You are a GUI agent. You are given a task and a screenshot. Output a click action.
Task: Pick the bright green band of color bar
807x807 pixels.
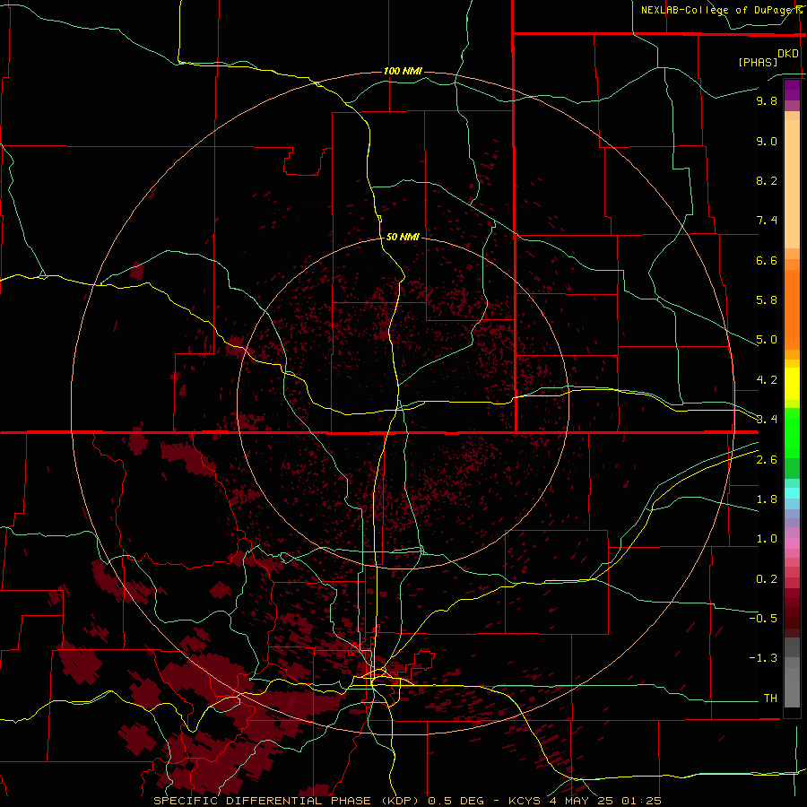pos(792,432)
